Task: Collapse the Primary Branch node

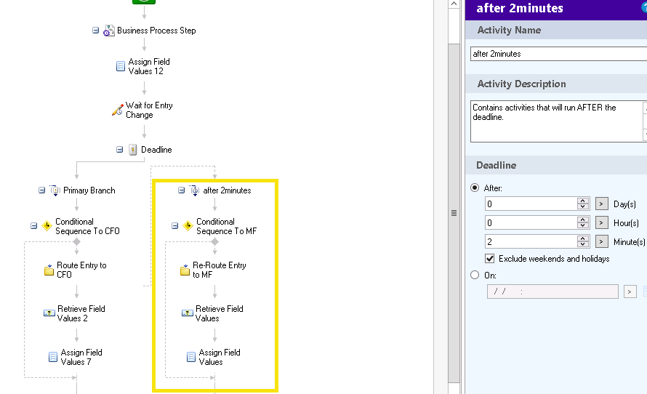Action: coord(41,190)
